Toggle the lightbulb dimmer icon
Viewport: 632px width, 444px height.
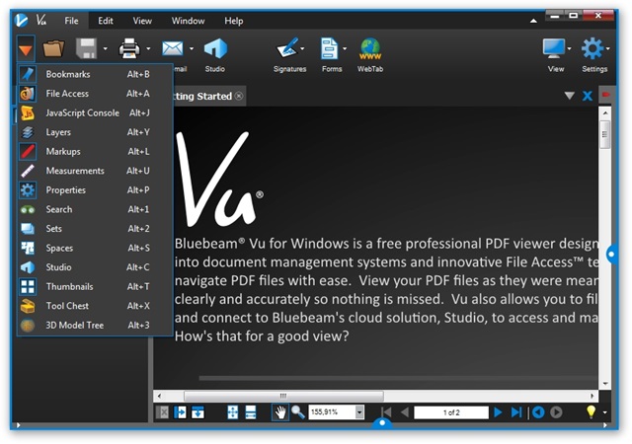pos(592,411)
